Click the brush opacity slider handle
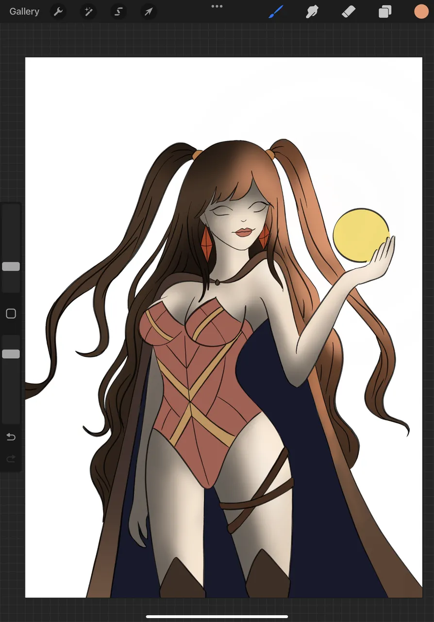The width and height of the screenshot is (434, 622). coord(11,354)
